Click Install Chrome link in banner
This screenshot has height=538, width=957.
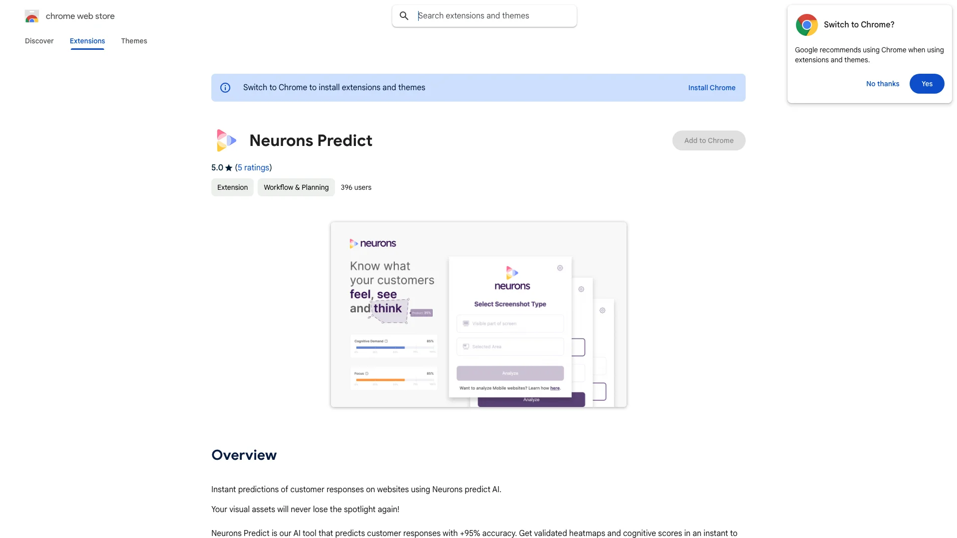712,87
